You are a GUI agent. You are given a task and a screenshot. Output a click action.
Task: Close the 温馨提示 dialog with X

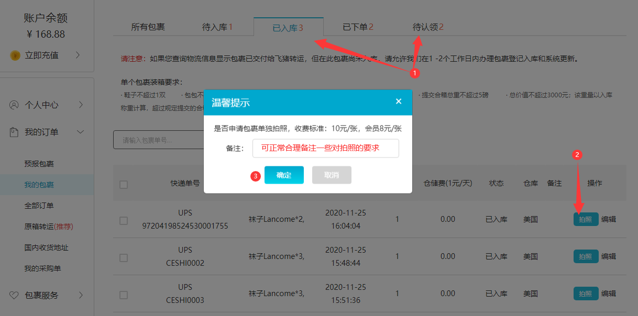[399, 101]
